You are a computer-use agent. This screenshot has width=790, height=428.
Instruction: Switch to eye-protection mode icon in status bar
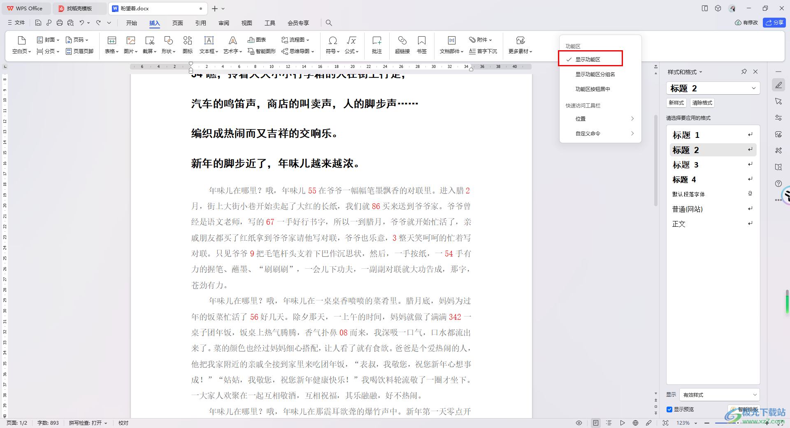[579, 423]
